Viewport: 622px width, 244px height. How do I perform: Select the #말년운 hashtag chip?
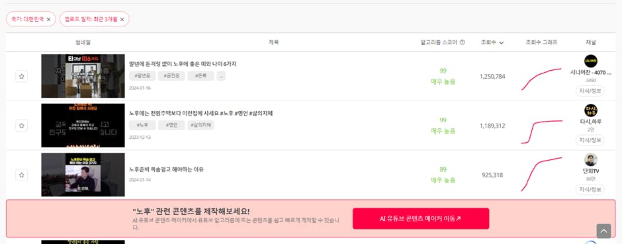tap(142, 76)
